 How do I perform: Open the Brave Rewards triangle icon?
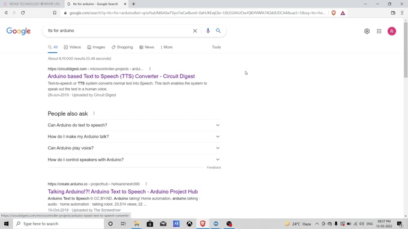(343, 13)
